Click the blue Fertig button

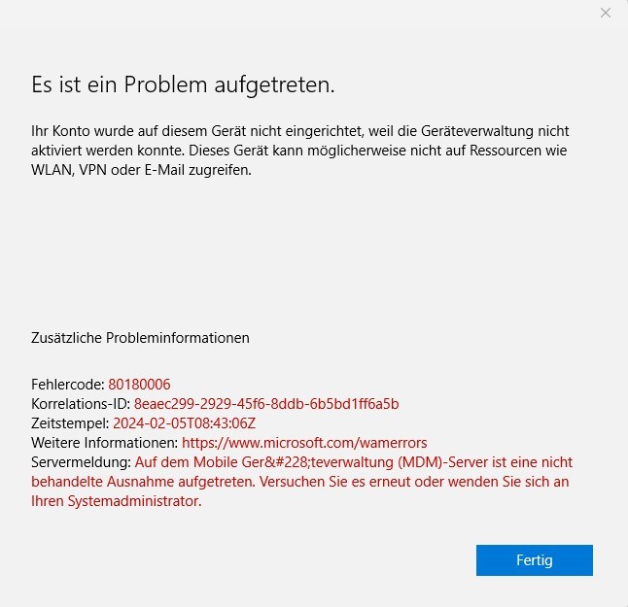point(535,559)
